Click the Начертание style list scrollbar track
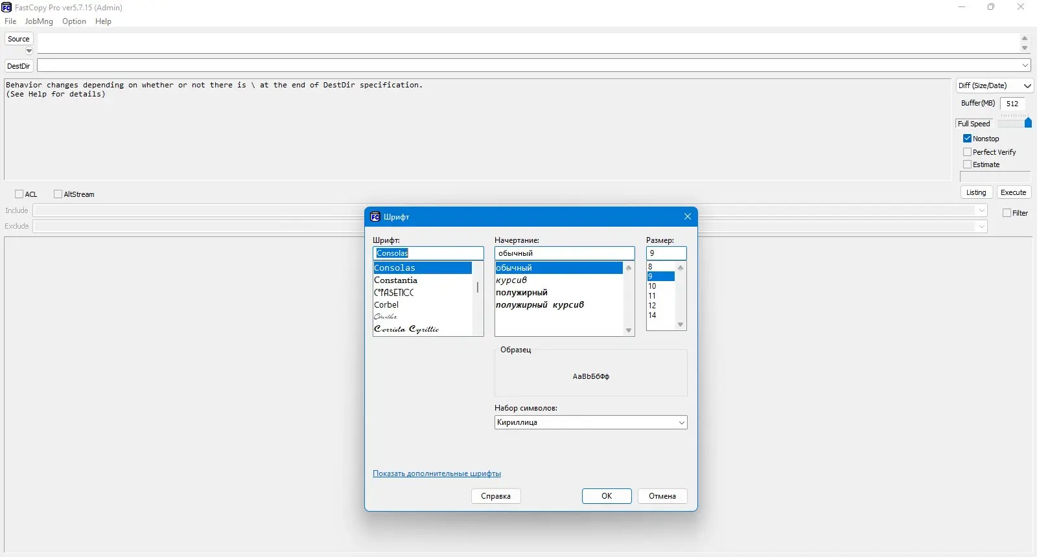Screen dimensions: 1037x557 click(628, 299)
